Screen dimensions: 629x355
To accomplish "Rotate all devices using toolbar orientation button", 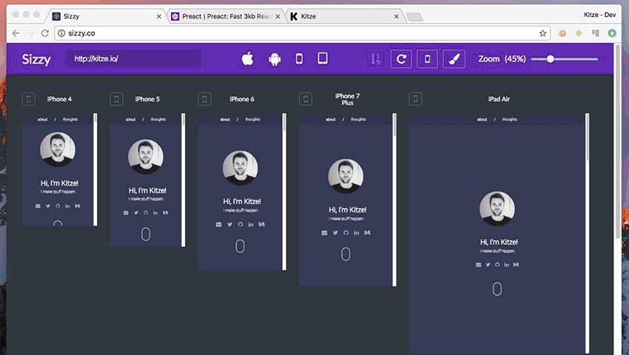I will point(428,59).
